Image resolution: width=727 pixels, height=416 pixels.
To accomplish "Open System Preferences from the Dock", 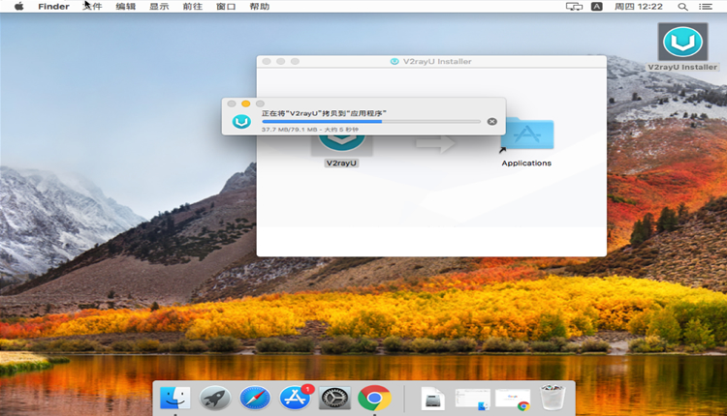I will [x=333, y=398].
